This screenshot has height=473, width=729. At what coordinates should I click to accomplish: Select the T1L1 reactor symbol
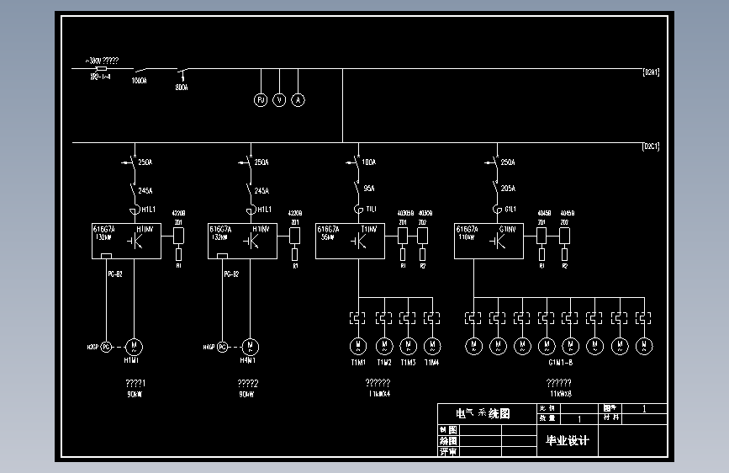tap(358, 209)
